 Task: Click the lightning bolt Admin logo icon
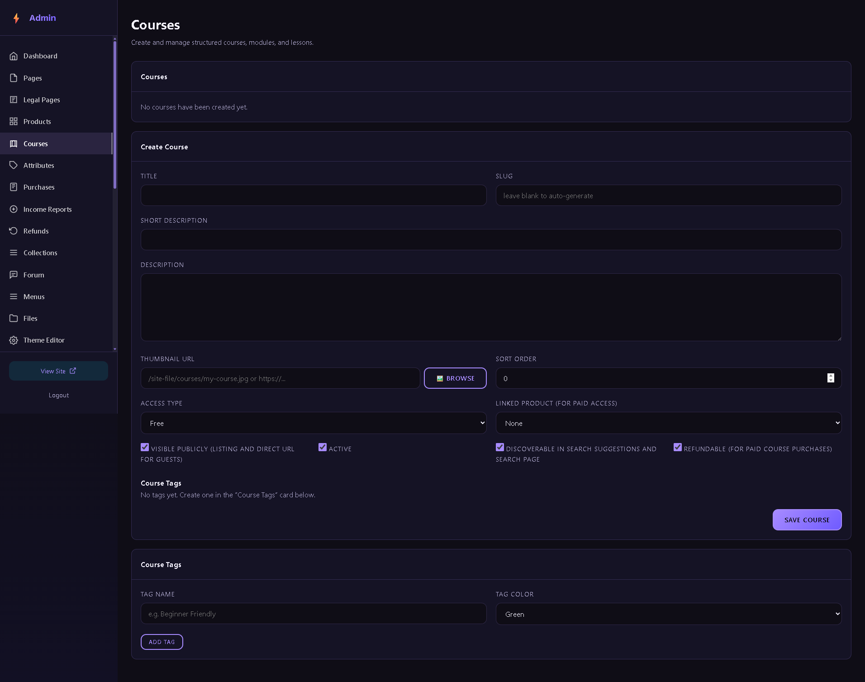click(x=16, y=18)
